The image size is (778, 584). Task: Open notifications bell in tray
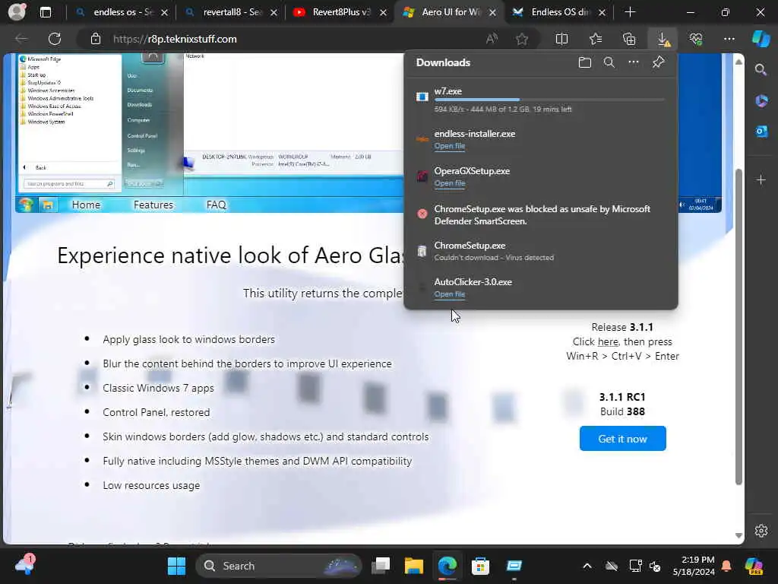726,566
